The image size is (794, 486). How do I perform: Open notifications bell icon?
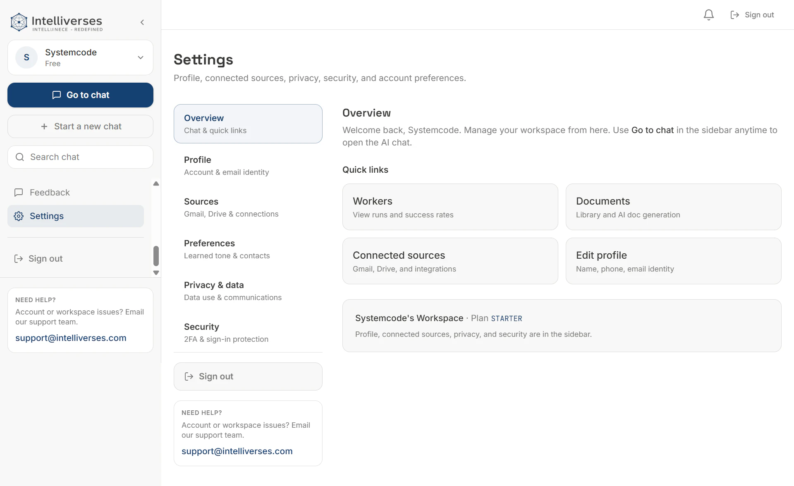pos(709,15)
